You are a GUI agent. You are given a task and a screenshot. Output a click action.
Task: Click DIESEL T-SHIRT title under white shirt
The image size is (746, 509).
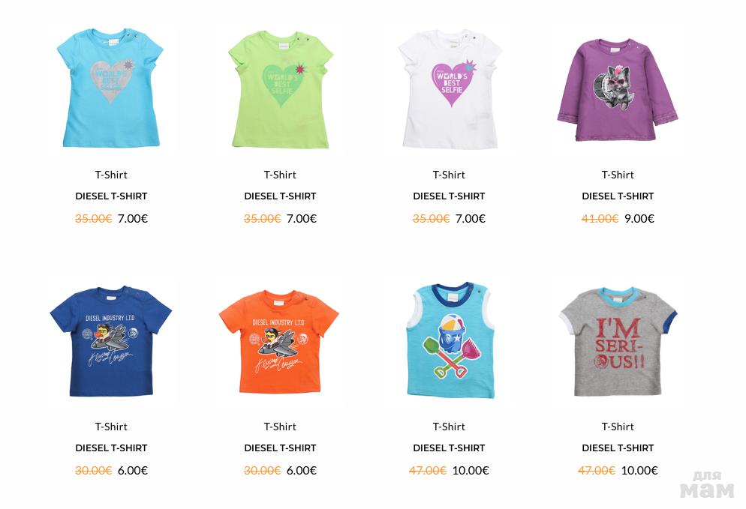click(449, 196)
